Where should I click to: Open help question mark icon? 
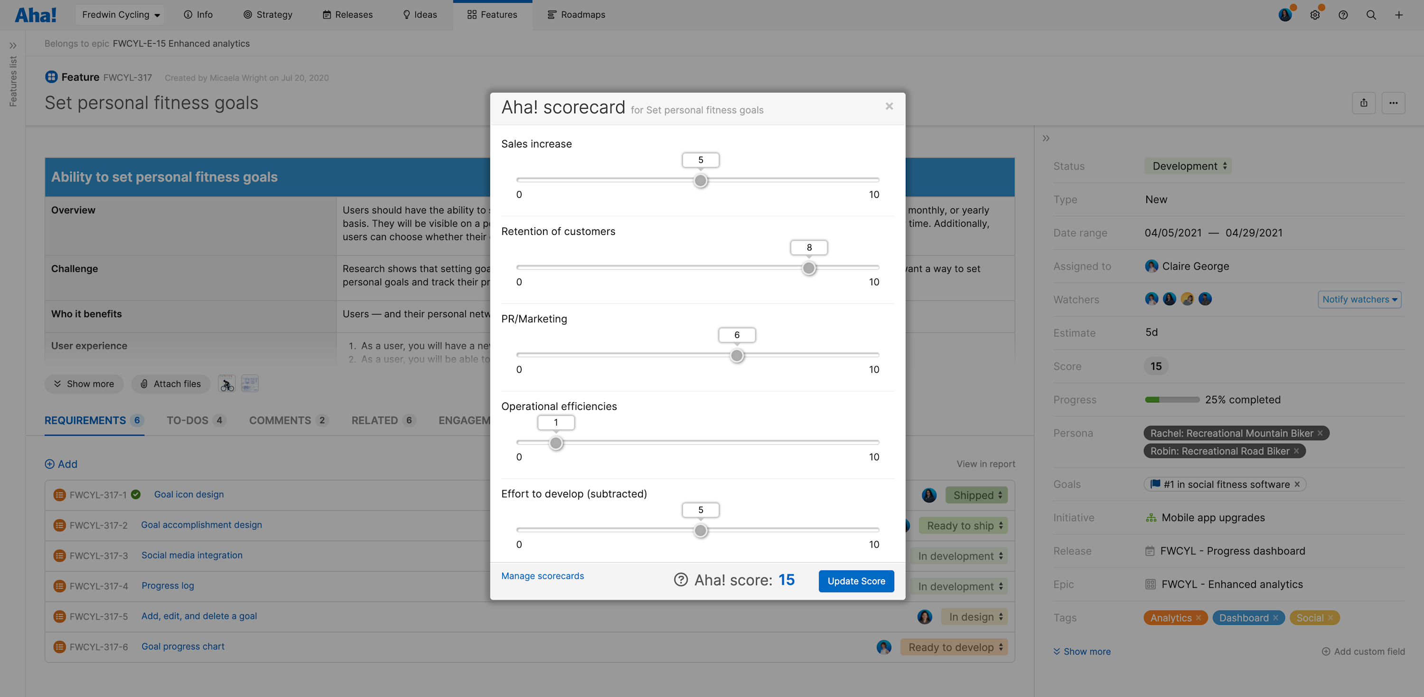[1343, 15]
